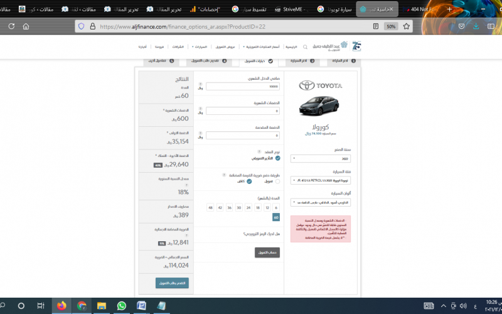Show help for monthly payments field

(x=200, y=109)
